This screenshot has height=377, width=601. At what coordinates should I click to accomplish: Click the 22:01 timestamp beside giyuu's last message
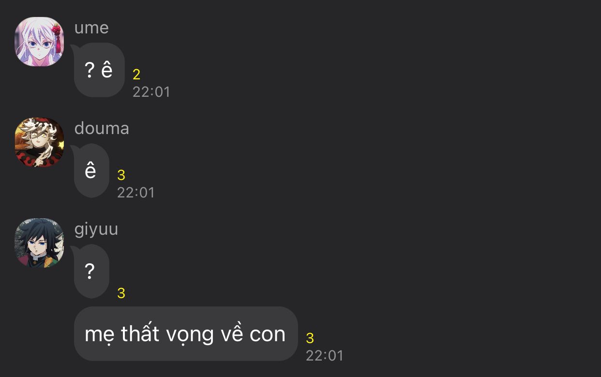tap(325, 356)
